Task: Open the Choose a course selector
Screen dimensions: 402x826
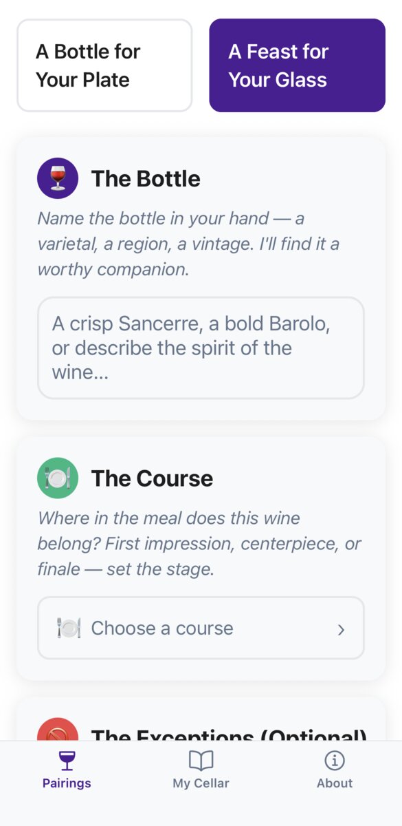Action: click(200, 628)
